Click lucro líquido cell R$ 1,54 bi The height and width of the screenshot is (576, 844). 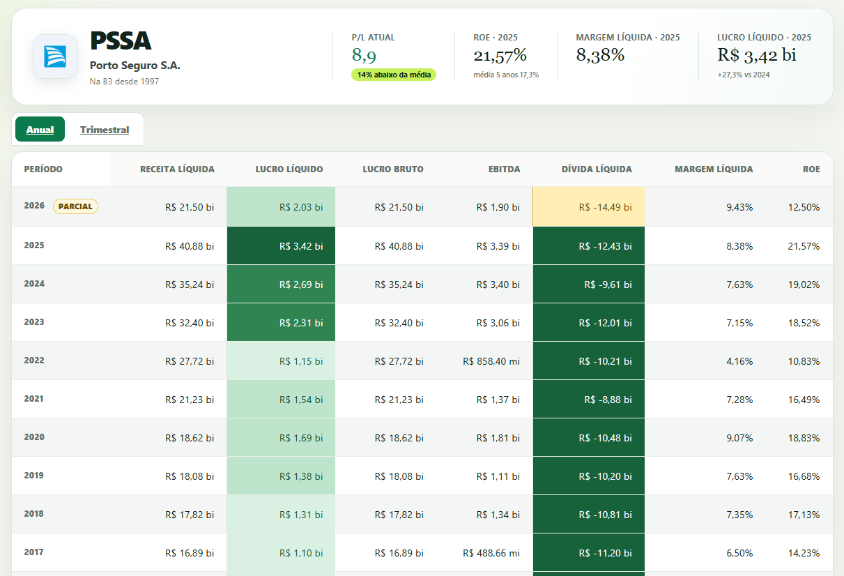tap(281, 399)
